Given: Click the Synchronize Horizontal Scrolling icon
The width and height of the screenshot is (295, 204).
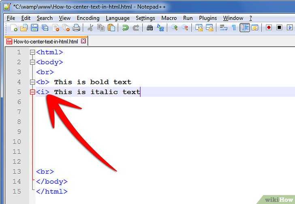Looking at the screenshot, I should [x=209, y=28].
